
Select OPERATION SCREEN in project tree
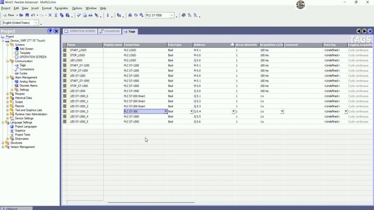pos(33,57)
